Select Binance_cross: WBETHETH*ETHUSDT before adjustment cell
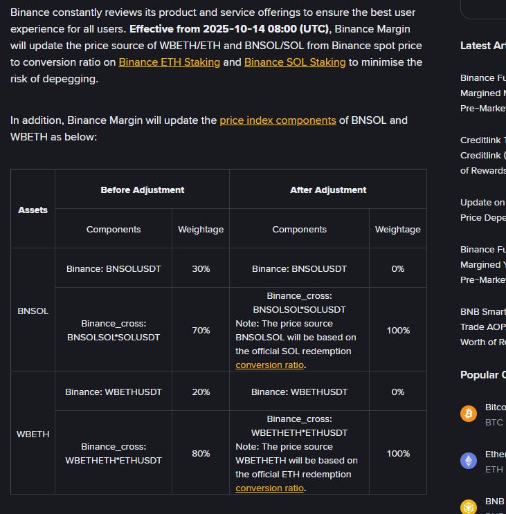The image size is (506, 514). (114, 453)
